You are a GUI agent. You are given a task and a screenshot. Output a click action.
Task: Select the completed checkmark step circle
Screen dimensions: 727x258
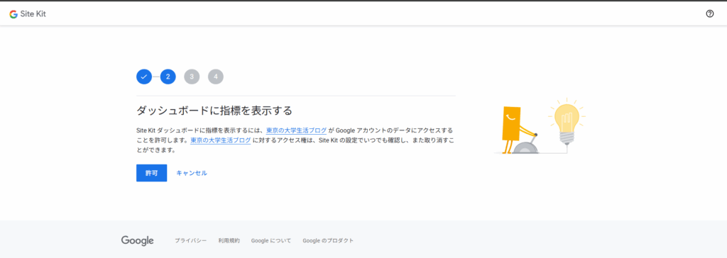tap(144, 77)
